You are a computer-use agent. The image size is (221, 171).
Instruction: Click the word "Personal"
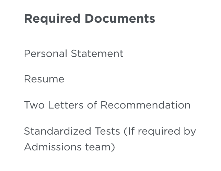point(46,54)
